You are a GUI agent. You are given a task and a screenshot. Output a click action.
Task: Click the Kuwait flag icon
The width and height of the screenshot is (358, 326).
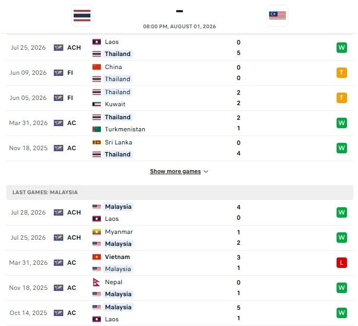[97, 104]
